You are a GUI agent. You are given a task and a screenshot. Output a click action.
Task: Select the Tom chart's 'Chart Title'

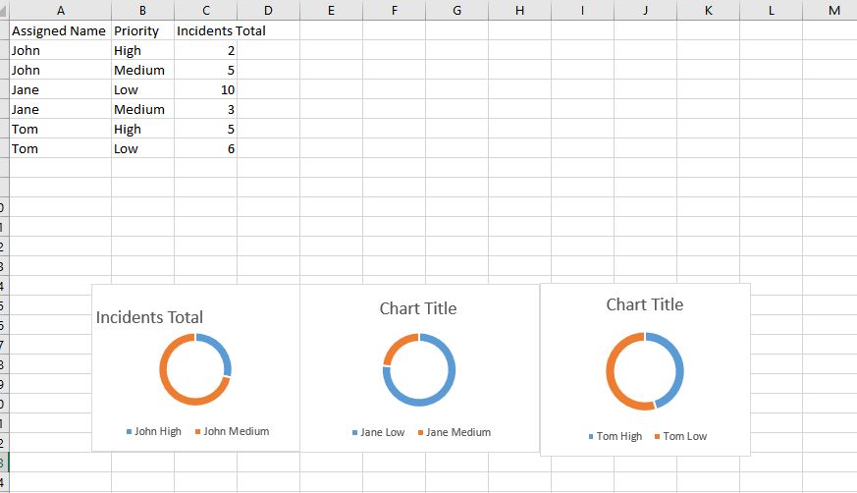[645, 304]
